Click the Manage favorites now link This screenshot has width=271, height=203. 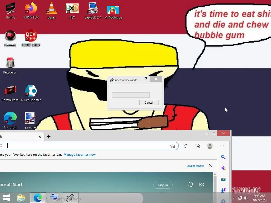click(x=79, y=155)
